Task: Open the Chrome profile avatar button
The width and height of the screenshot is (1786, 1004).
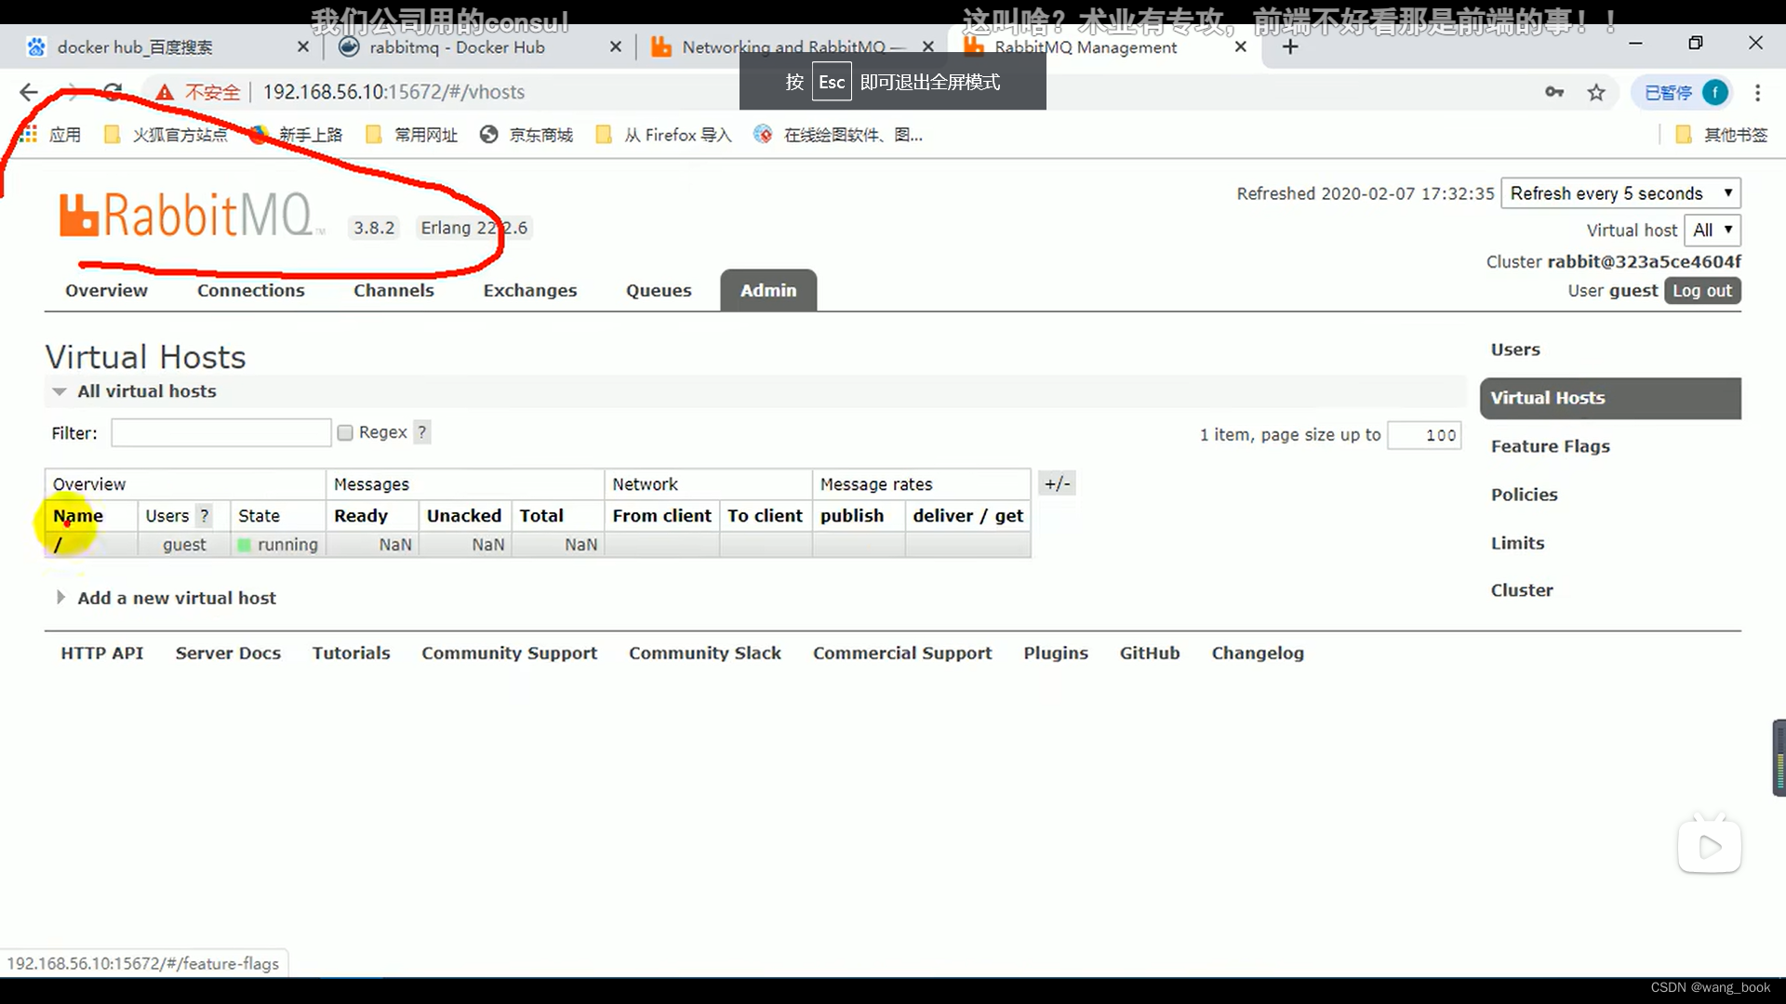Action: (x=1714, y=92)
